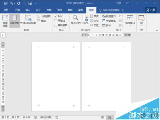Click the 宏 macros icon
160x120 pixels.
point(141,18)
